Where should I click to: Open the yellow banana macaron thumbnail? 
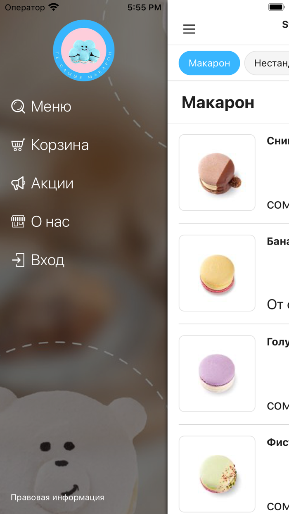click(217, 273)
